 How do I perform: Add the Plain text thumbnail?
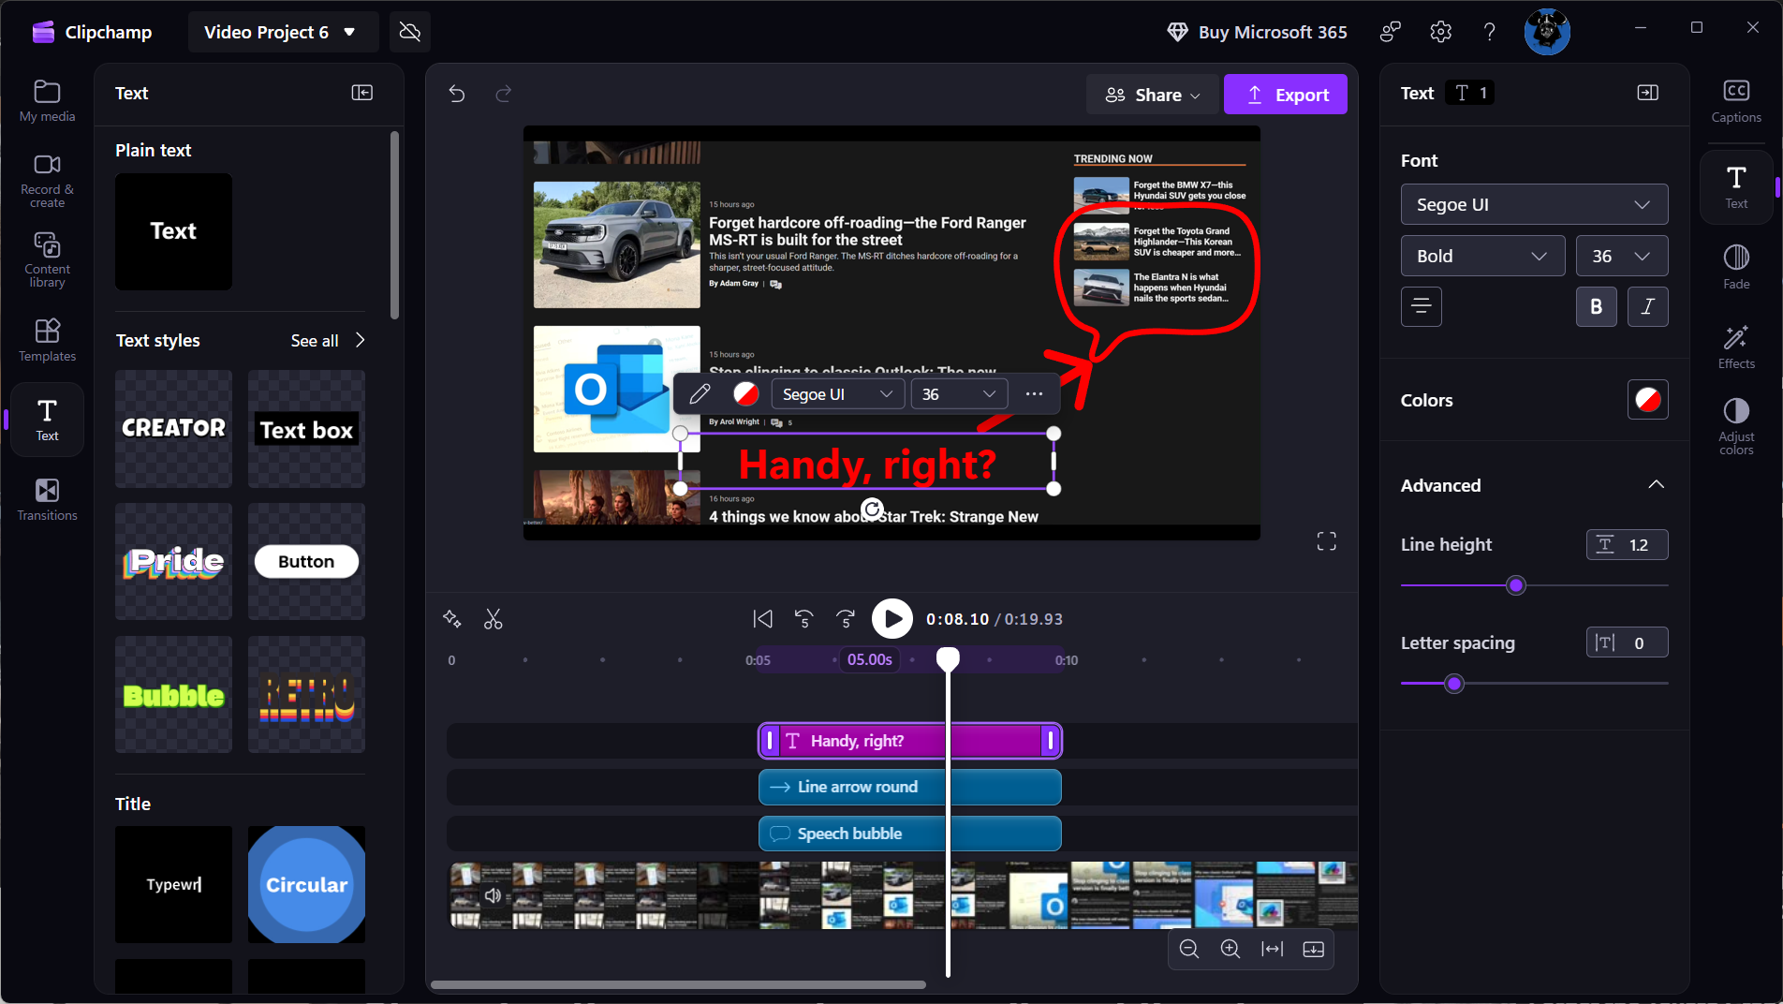[173, 231]
